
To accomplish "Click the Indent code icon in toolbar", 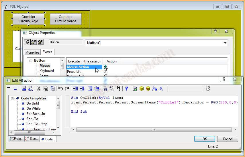I will 75,89.
